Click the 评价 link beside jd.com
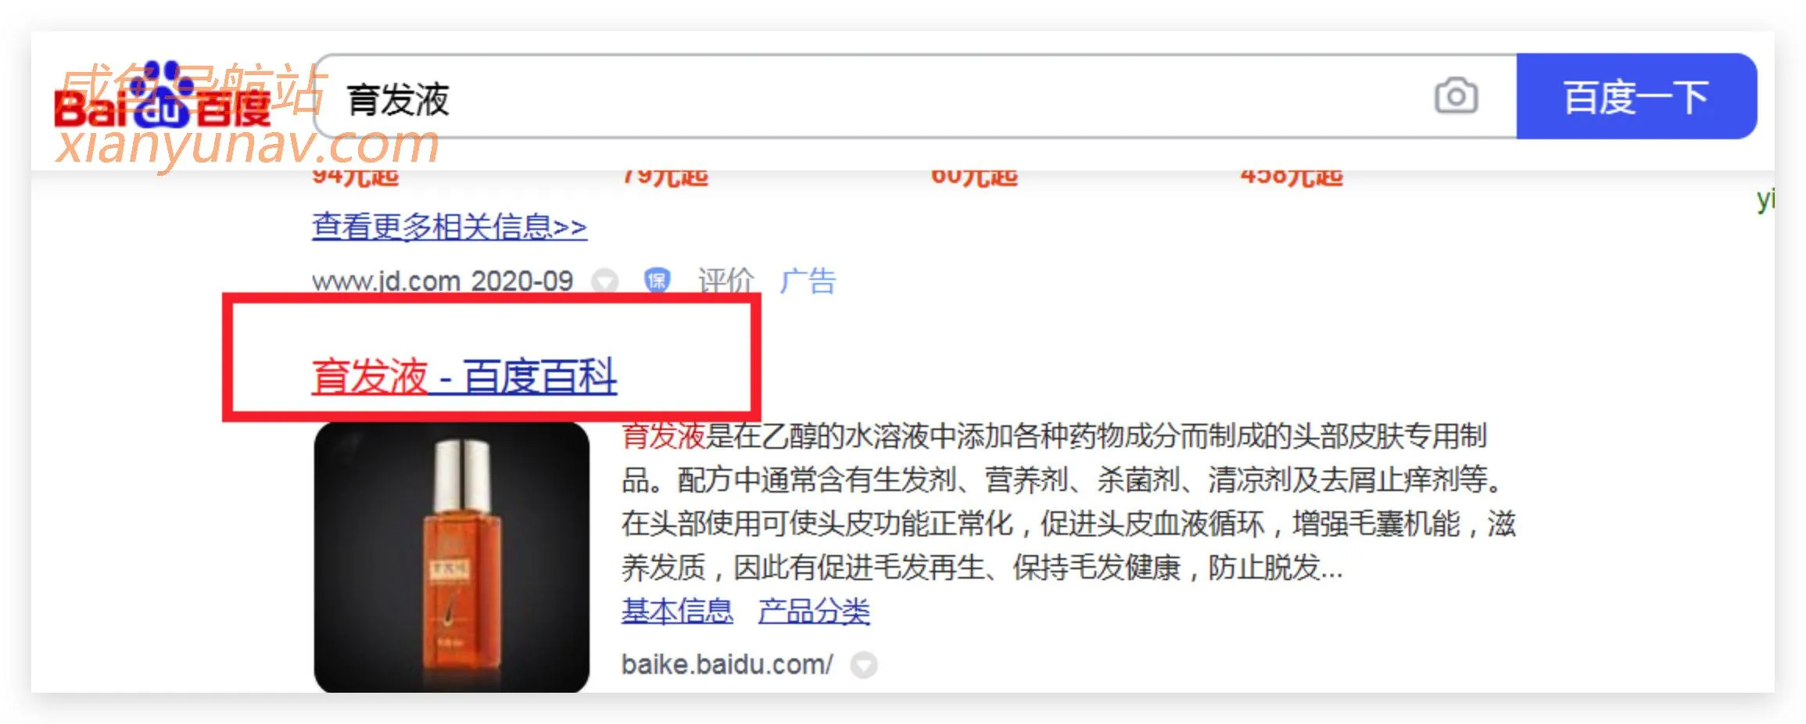This screenshot has height=724, width=1806. click(726, 281)
